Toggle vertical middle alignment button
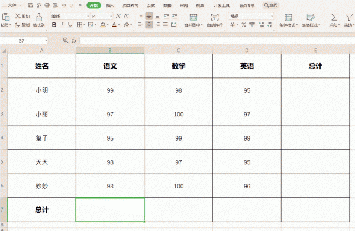 click(149, 16)
